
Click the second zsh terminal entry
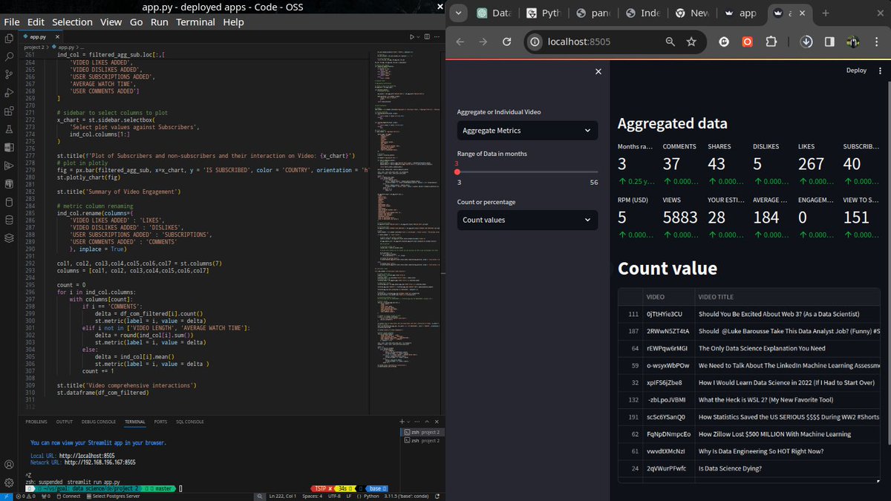pos(422,441)
